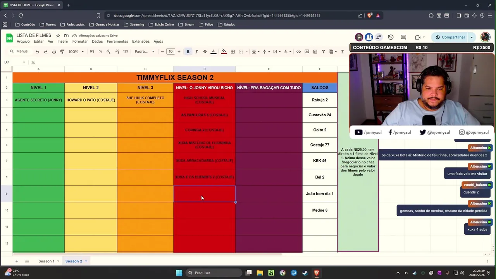
Task: Add a new sheet with plus
Action: click(x=16, y=261)
